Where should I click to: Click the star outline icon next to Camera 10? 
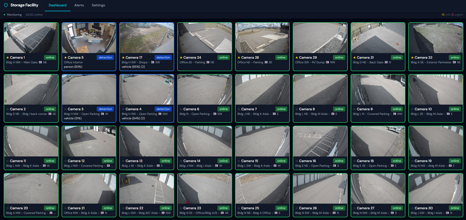tap(412, 109)
